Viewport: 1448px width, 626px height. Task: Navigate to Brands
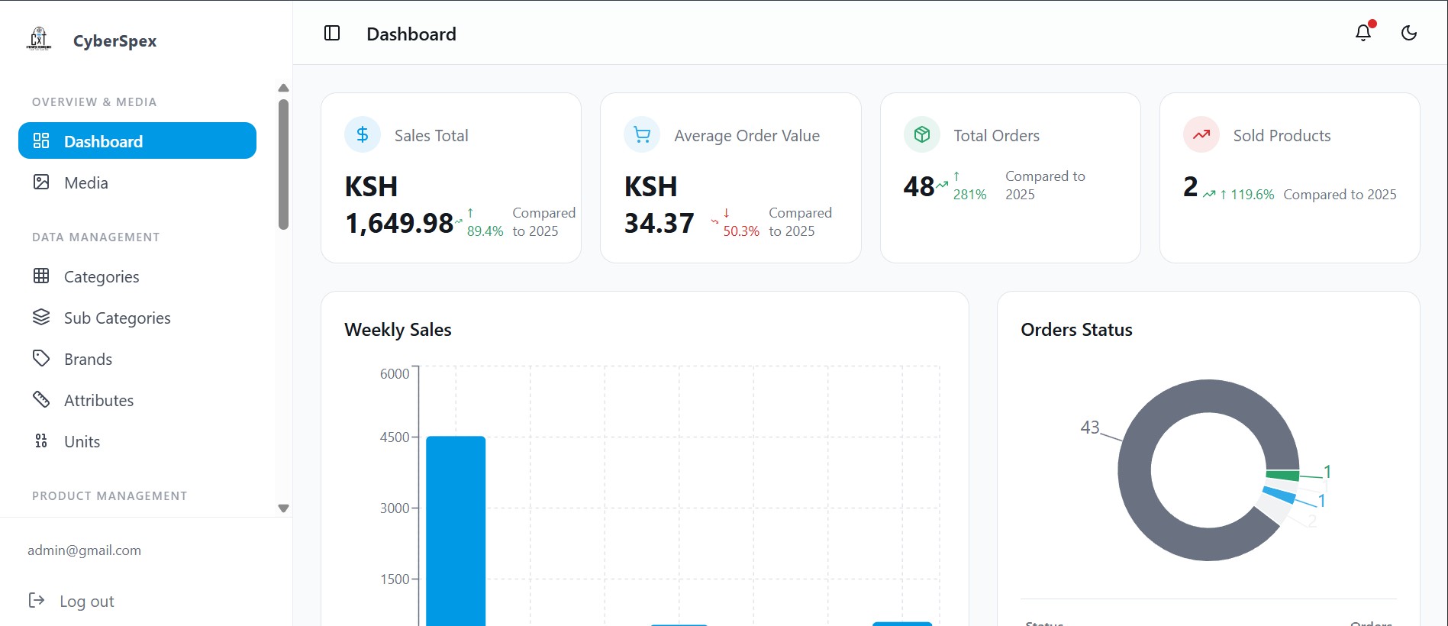click(x=137, y=359)
